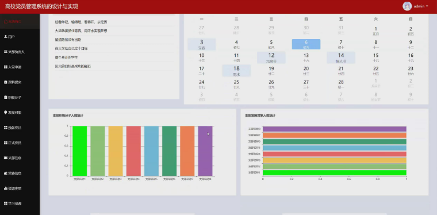The height and width of the screenshot is (215, 437).
Task: Select 正式党员 in the sidebar
Action: [20, 143]
